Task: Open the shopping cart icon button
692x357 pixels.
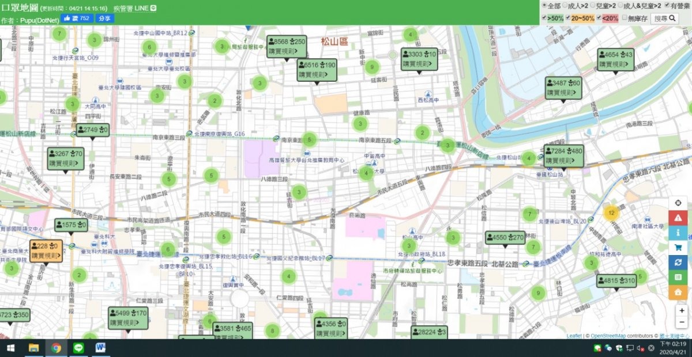Action: (678, 248)
